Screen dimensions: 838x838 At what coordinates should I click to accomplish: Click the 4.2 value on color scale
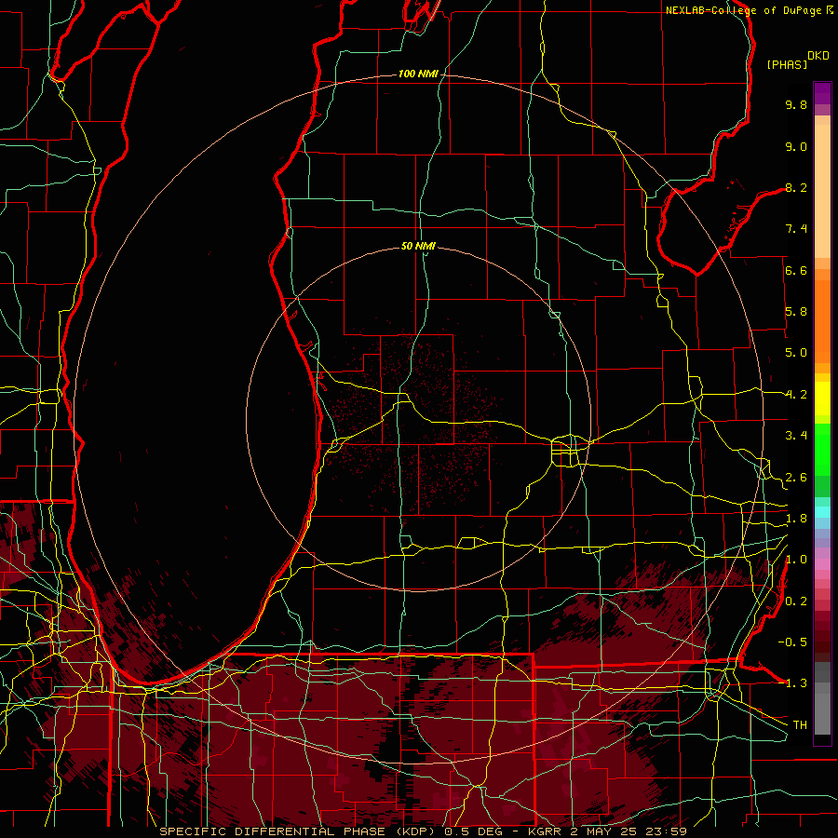pos(796,395)
